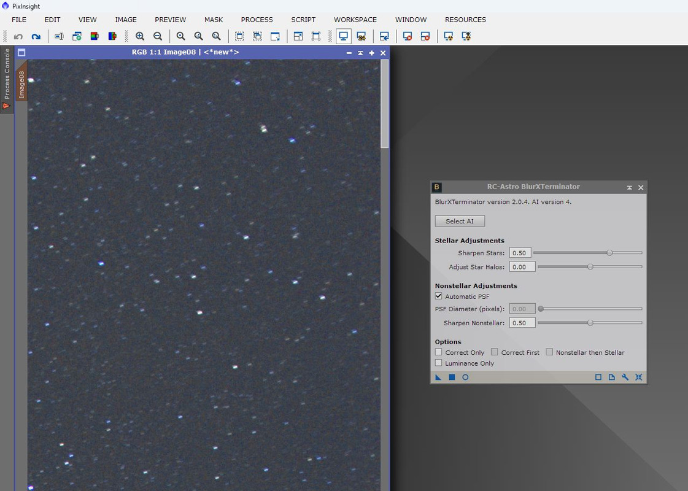The width and height of the screenshot is (688, 491).
Task: Click the third magnifier icon in the zoom preset group
Action: point(216,36)
